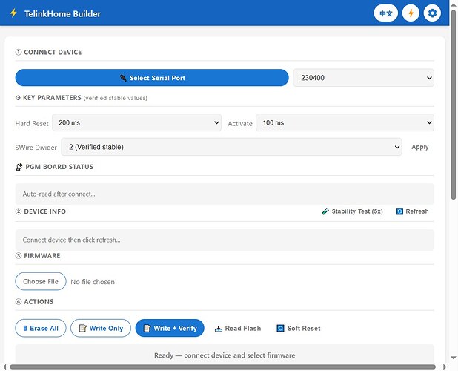Screen dimensions: 458x371
Task: Click the lightning bolt logo beside TelinkHome Builder
Action: tap(13, 13)
